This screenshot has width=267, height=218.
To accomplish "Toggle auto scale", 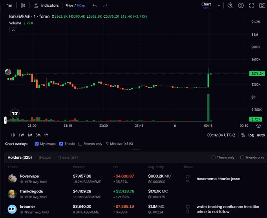I will pos(261,135).
